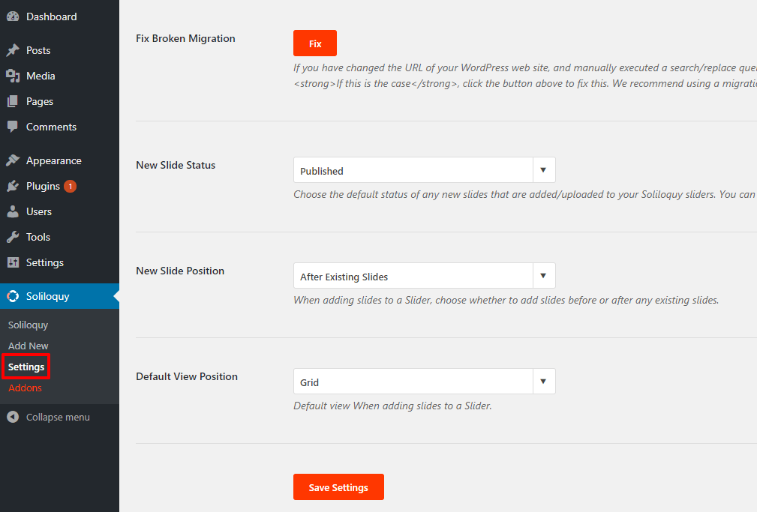Click the New Slide Position label
This screenshot has width=757, height=512.
(x=180, y=271)
